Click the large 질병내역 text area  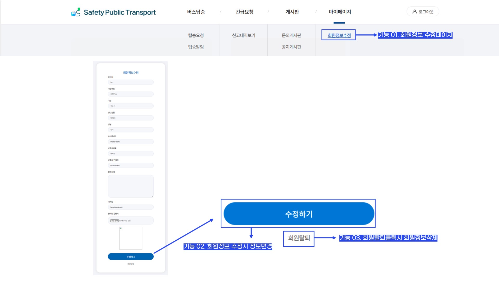point(131,186)
